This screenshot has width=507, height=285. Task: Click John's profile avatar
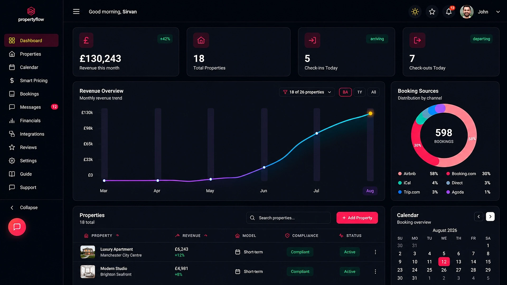click(x=467, y=12)
